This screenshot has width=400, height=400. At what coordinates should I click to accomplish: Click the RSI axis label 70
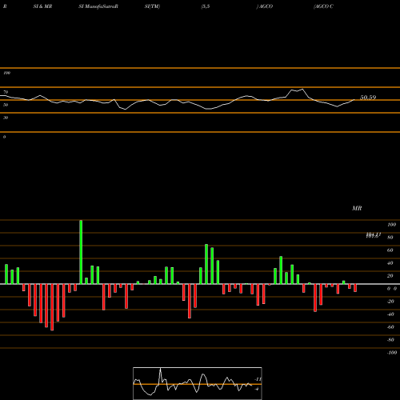click(6, 92)
